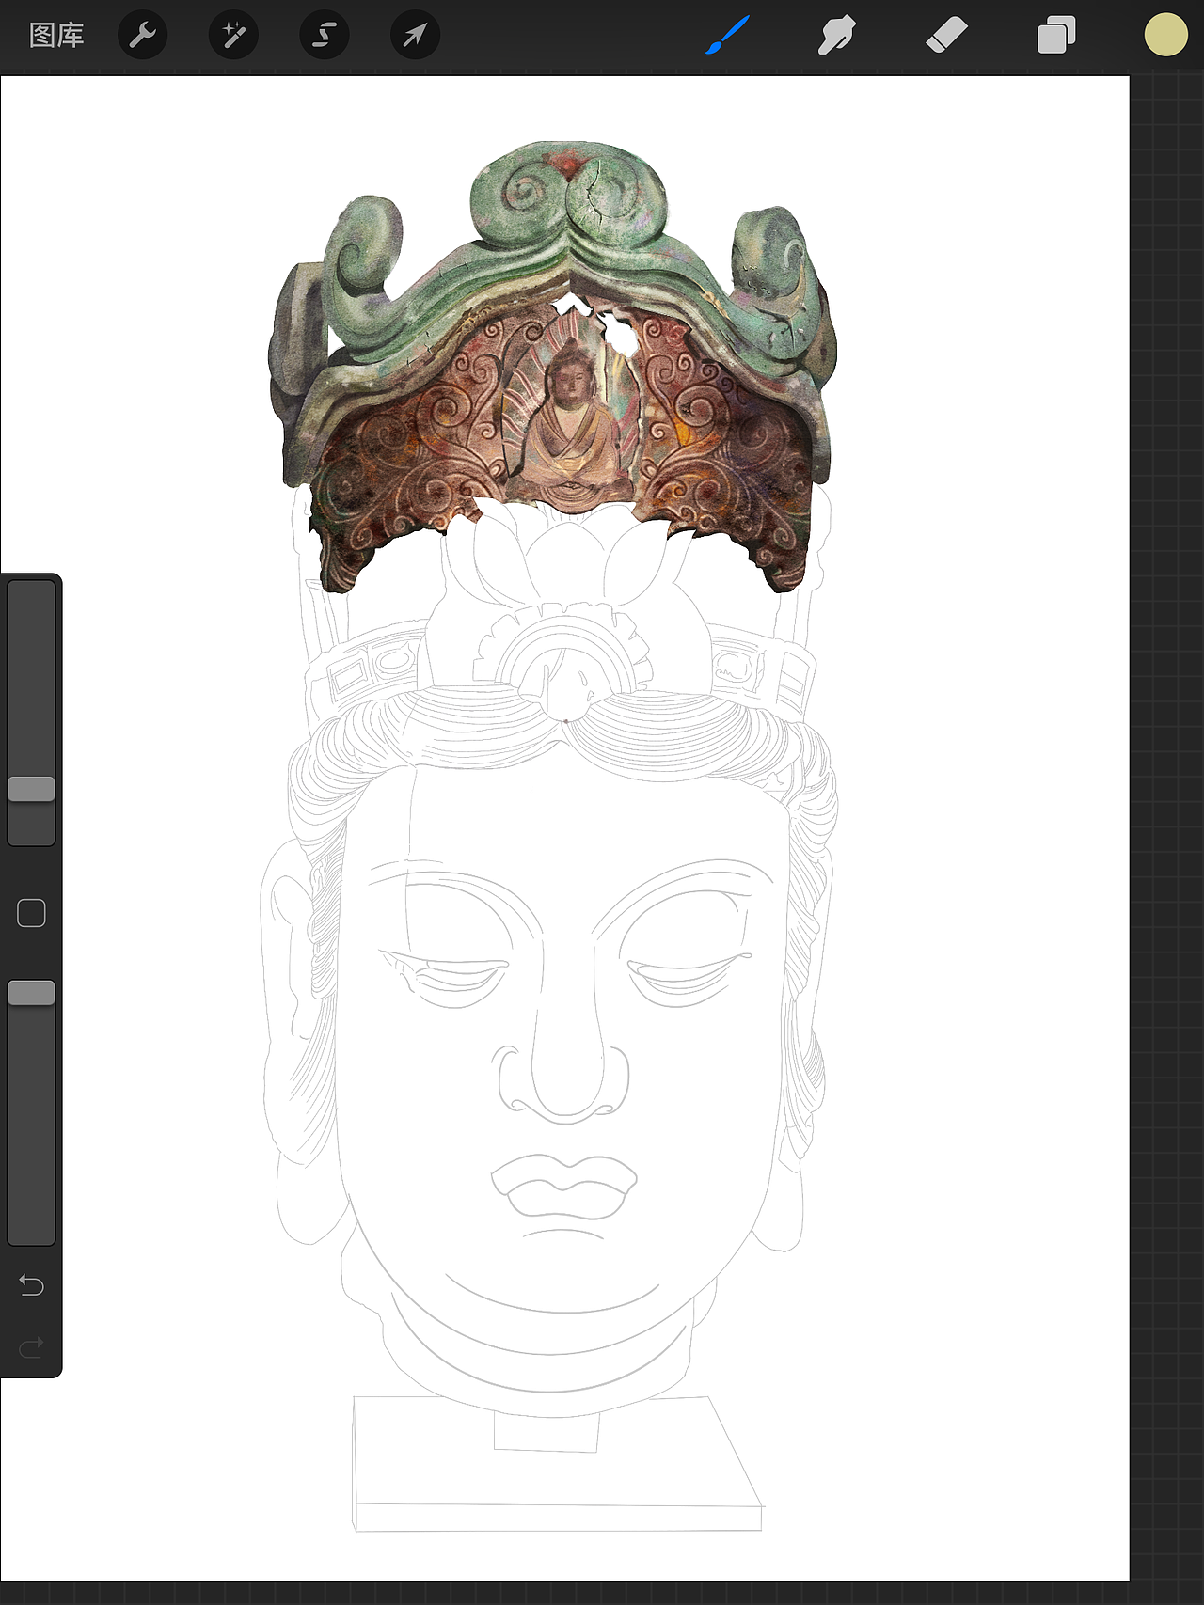Open the 图库 gallery
Viewport: 1204px width, 1605px height.
point(56,36)
